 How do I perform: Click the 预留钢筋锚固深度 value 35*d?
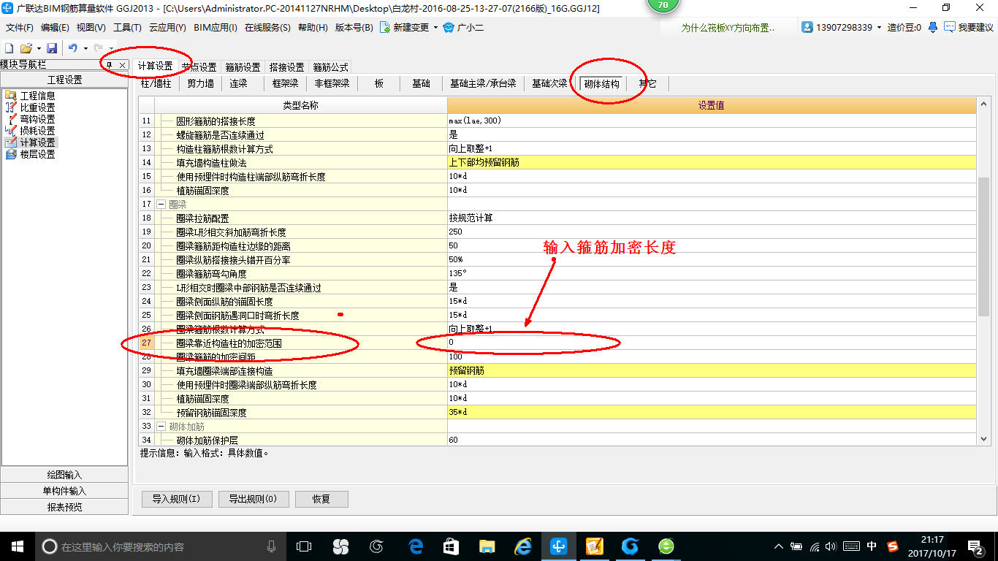click(712, 412)
